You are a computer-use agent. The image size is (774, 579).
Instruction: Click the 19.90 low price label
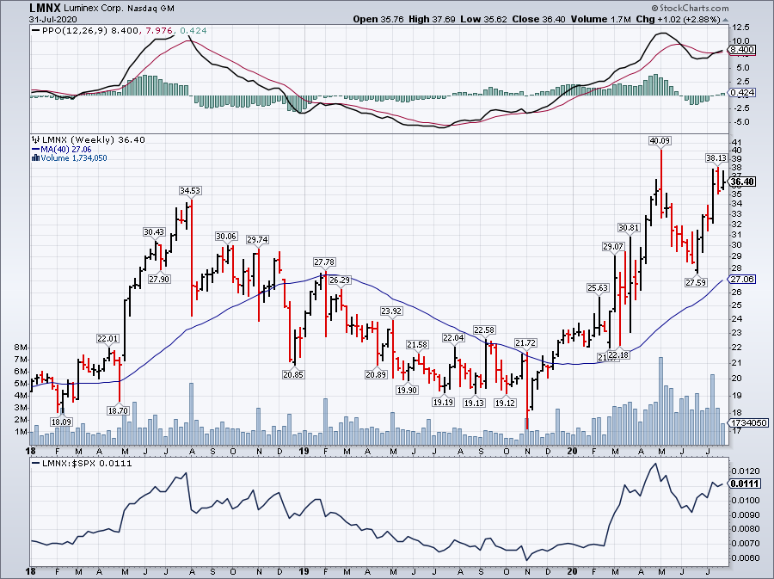click(x=408, y=390)
